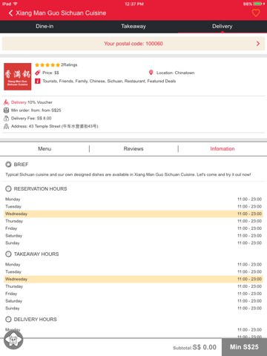Favorite the restaurant with the heart icon
Screen dimensions: 267x356
coord(256,13)
